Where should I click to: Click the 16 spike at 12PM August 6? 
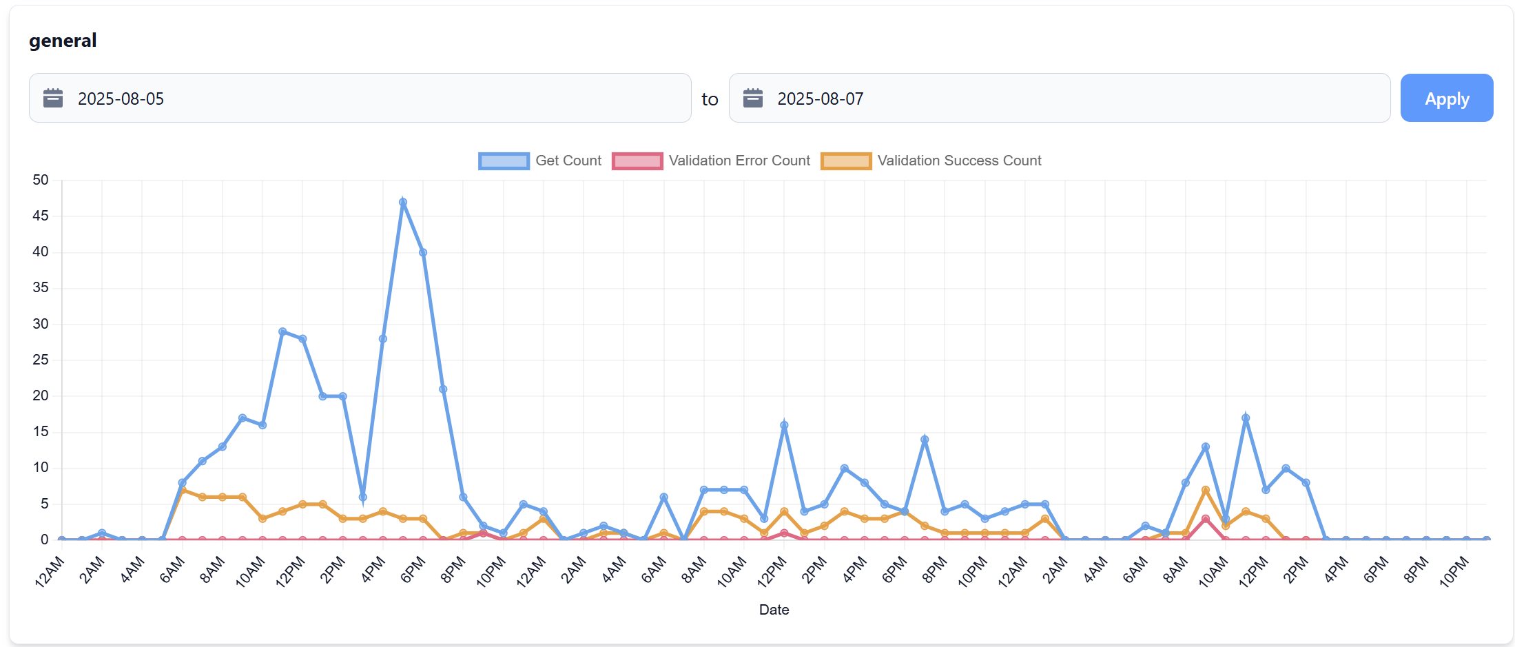(783, 424)
